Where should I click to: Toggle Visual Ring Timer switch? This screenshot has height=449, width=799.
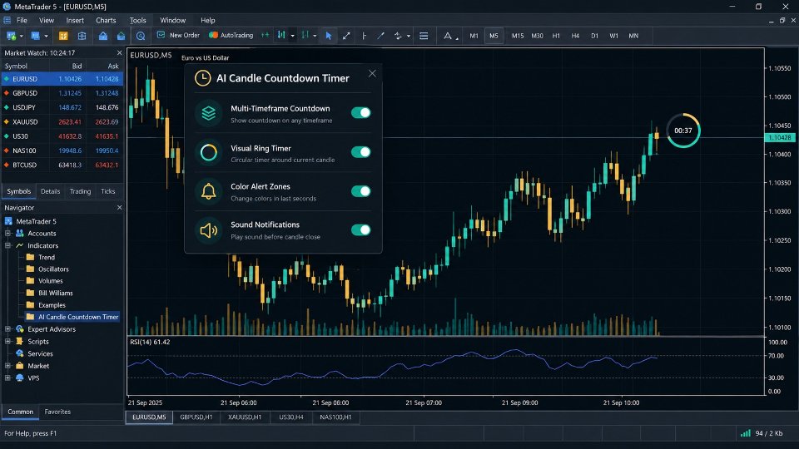(x=360, y=151)
